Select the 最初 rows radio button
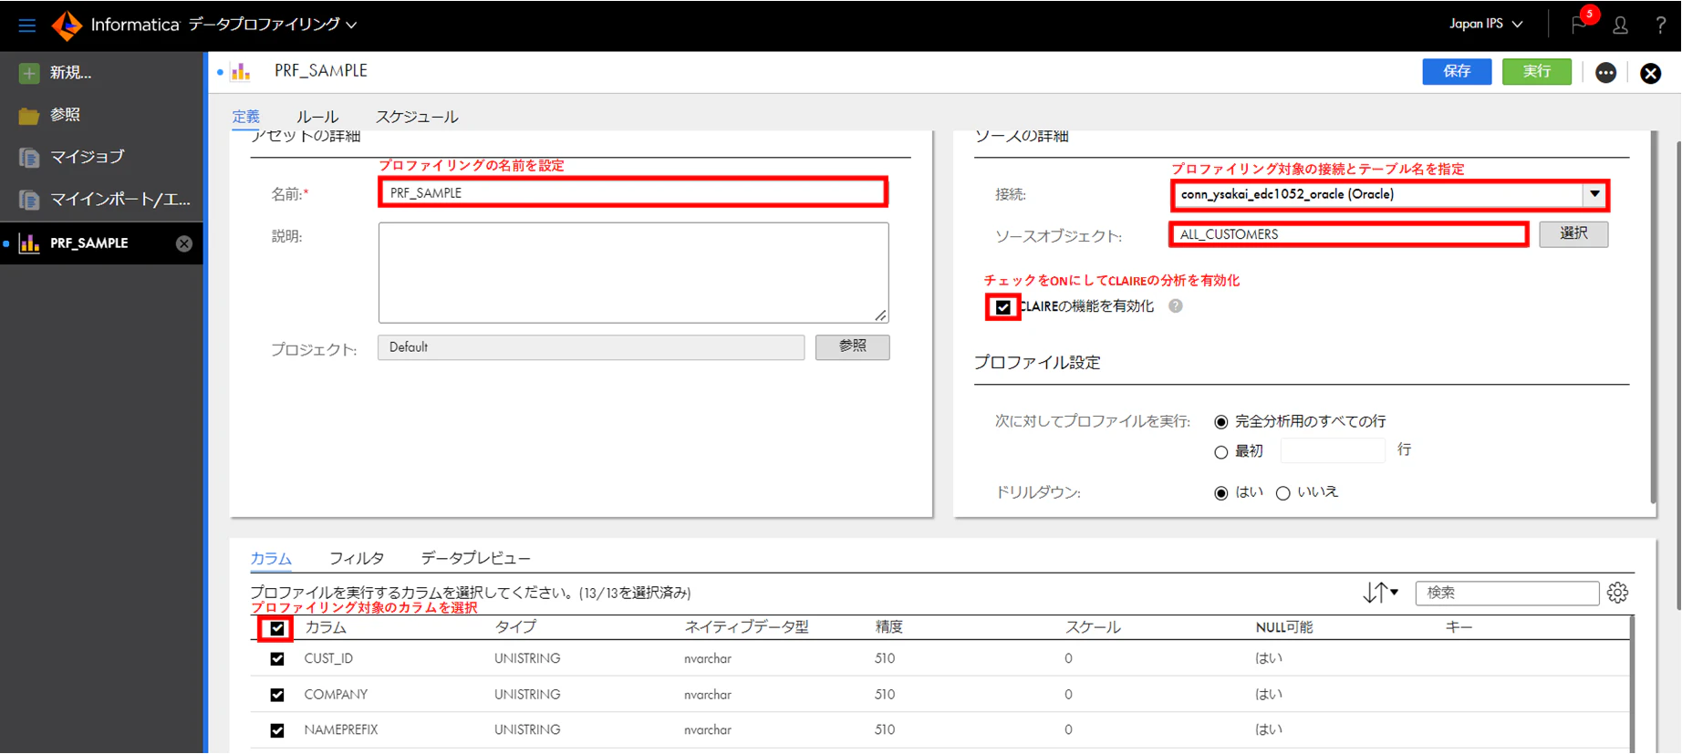The height and width of the screenshot is (754, 1682). 1221,452
